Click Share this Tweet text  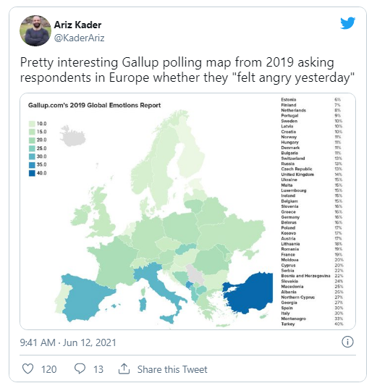click(x=172, y=369)
